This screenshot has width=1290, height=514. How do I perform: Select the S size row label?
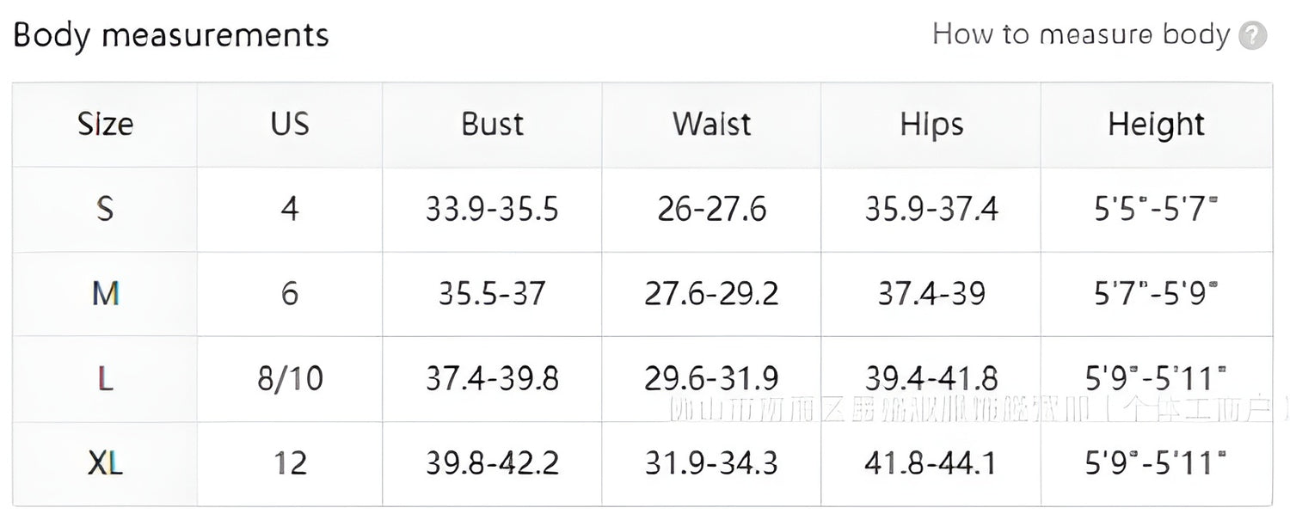[105, 209]
